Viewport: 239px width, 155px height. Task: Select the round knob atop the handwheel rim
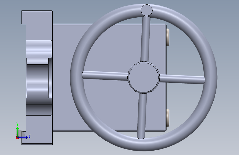pyautogui.click(x=147, y=10)
